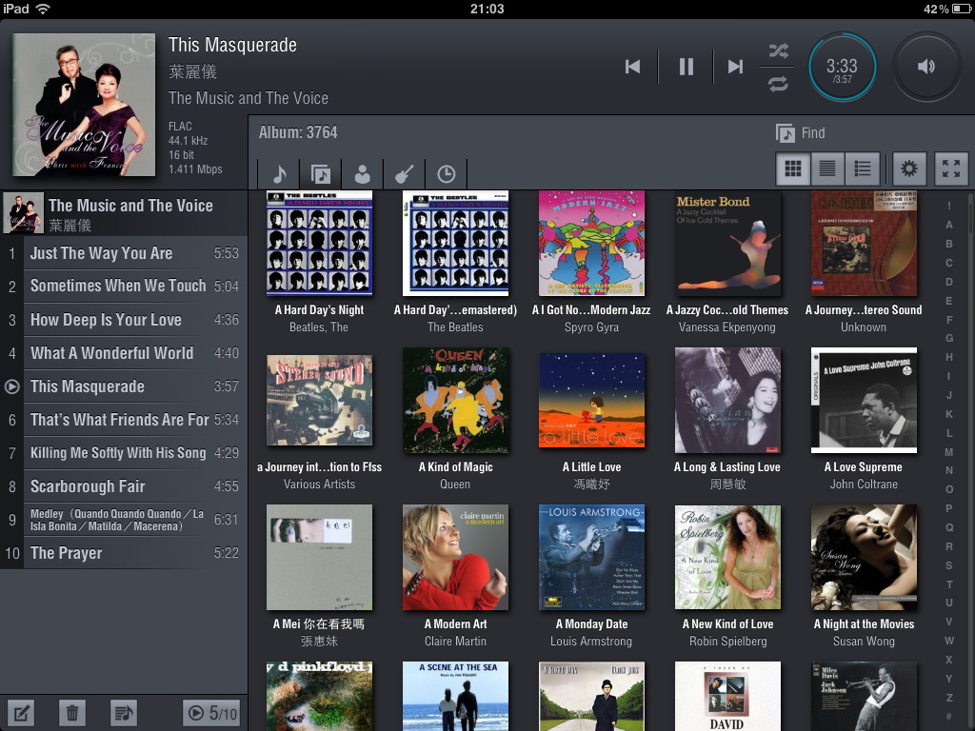
Task: Play track Scarborough Fair
Action: (x=124, y=486)
